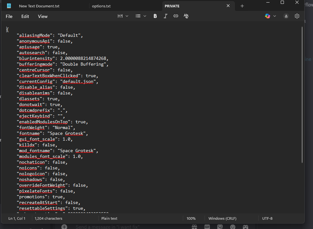Click the "disable_alias" line

tap(46, 87)
